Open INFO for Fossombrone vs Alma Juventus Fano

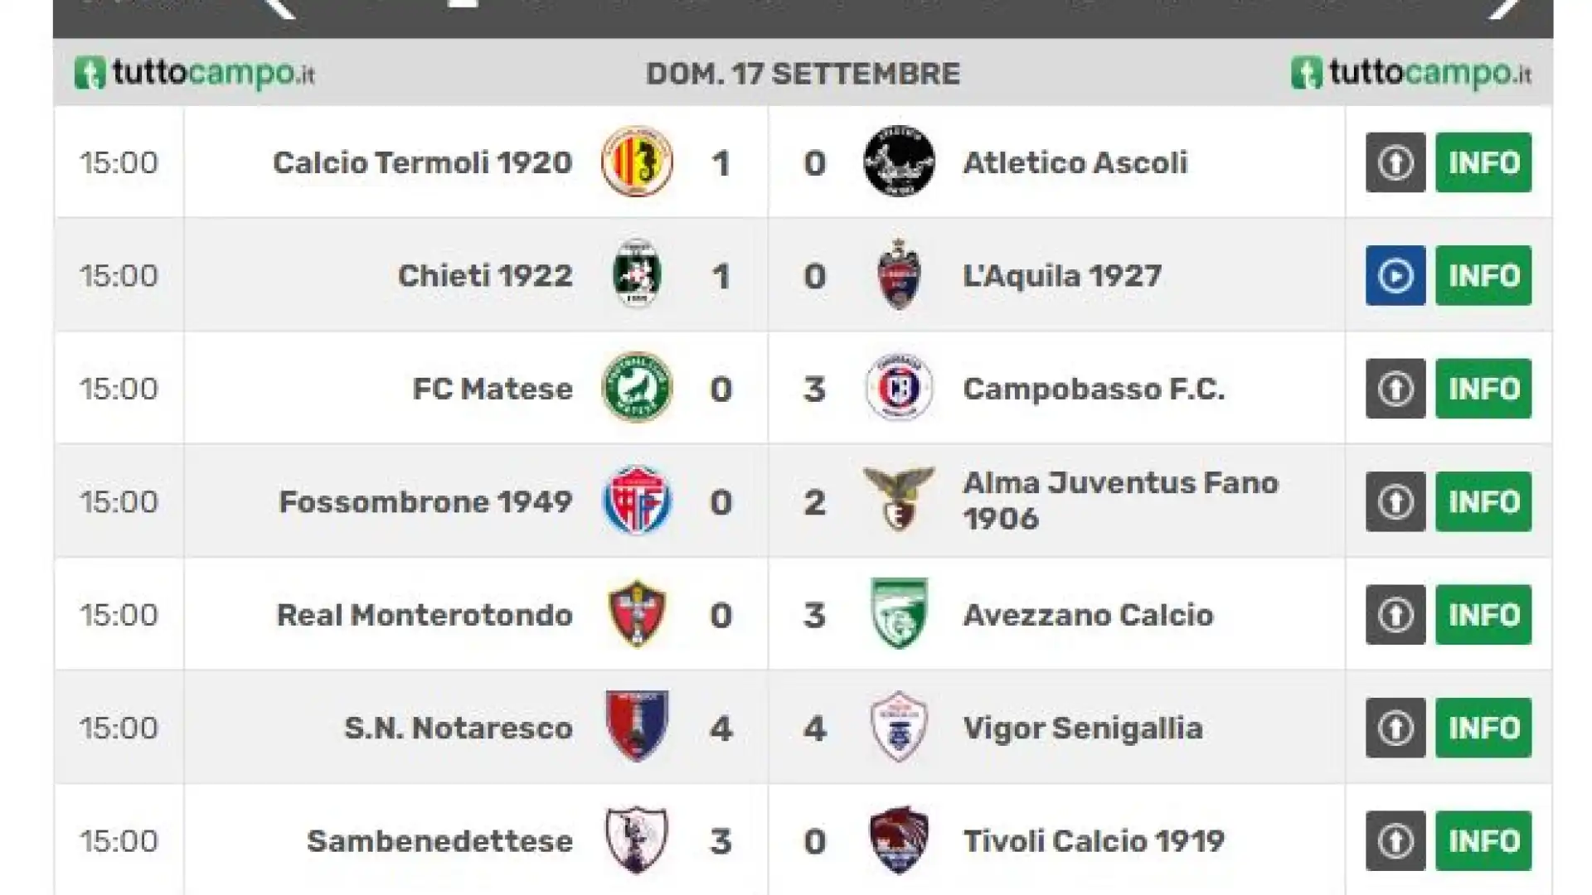click(1483, 501)
